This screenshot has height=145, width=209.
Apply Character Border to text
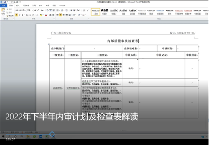pyautogui.click(x=53, y=10)
